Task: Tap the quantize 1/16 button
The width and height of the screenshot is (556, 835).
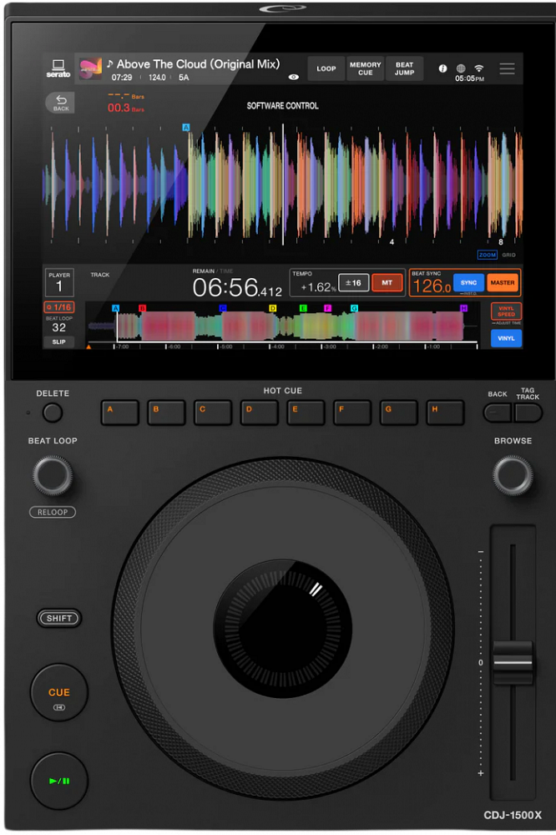Action: point(59,307)
